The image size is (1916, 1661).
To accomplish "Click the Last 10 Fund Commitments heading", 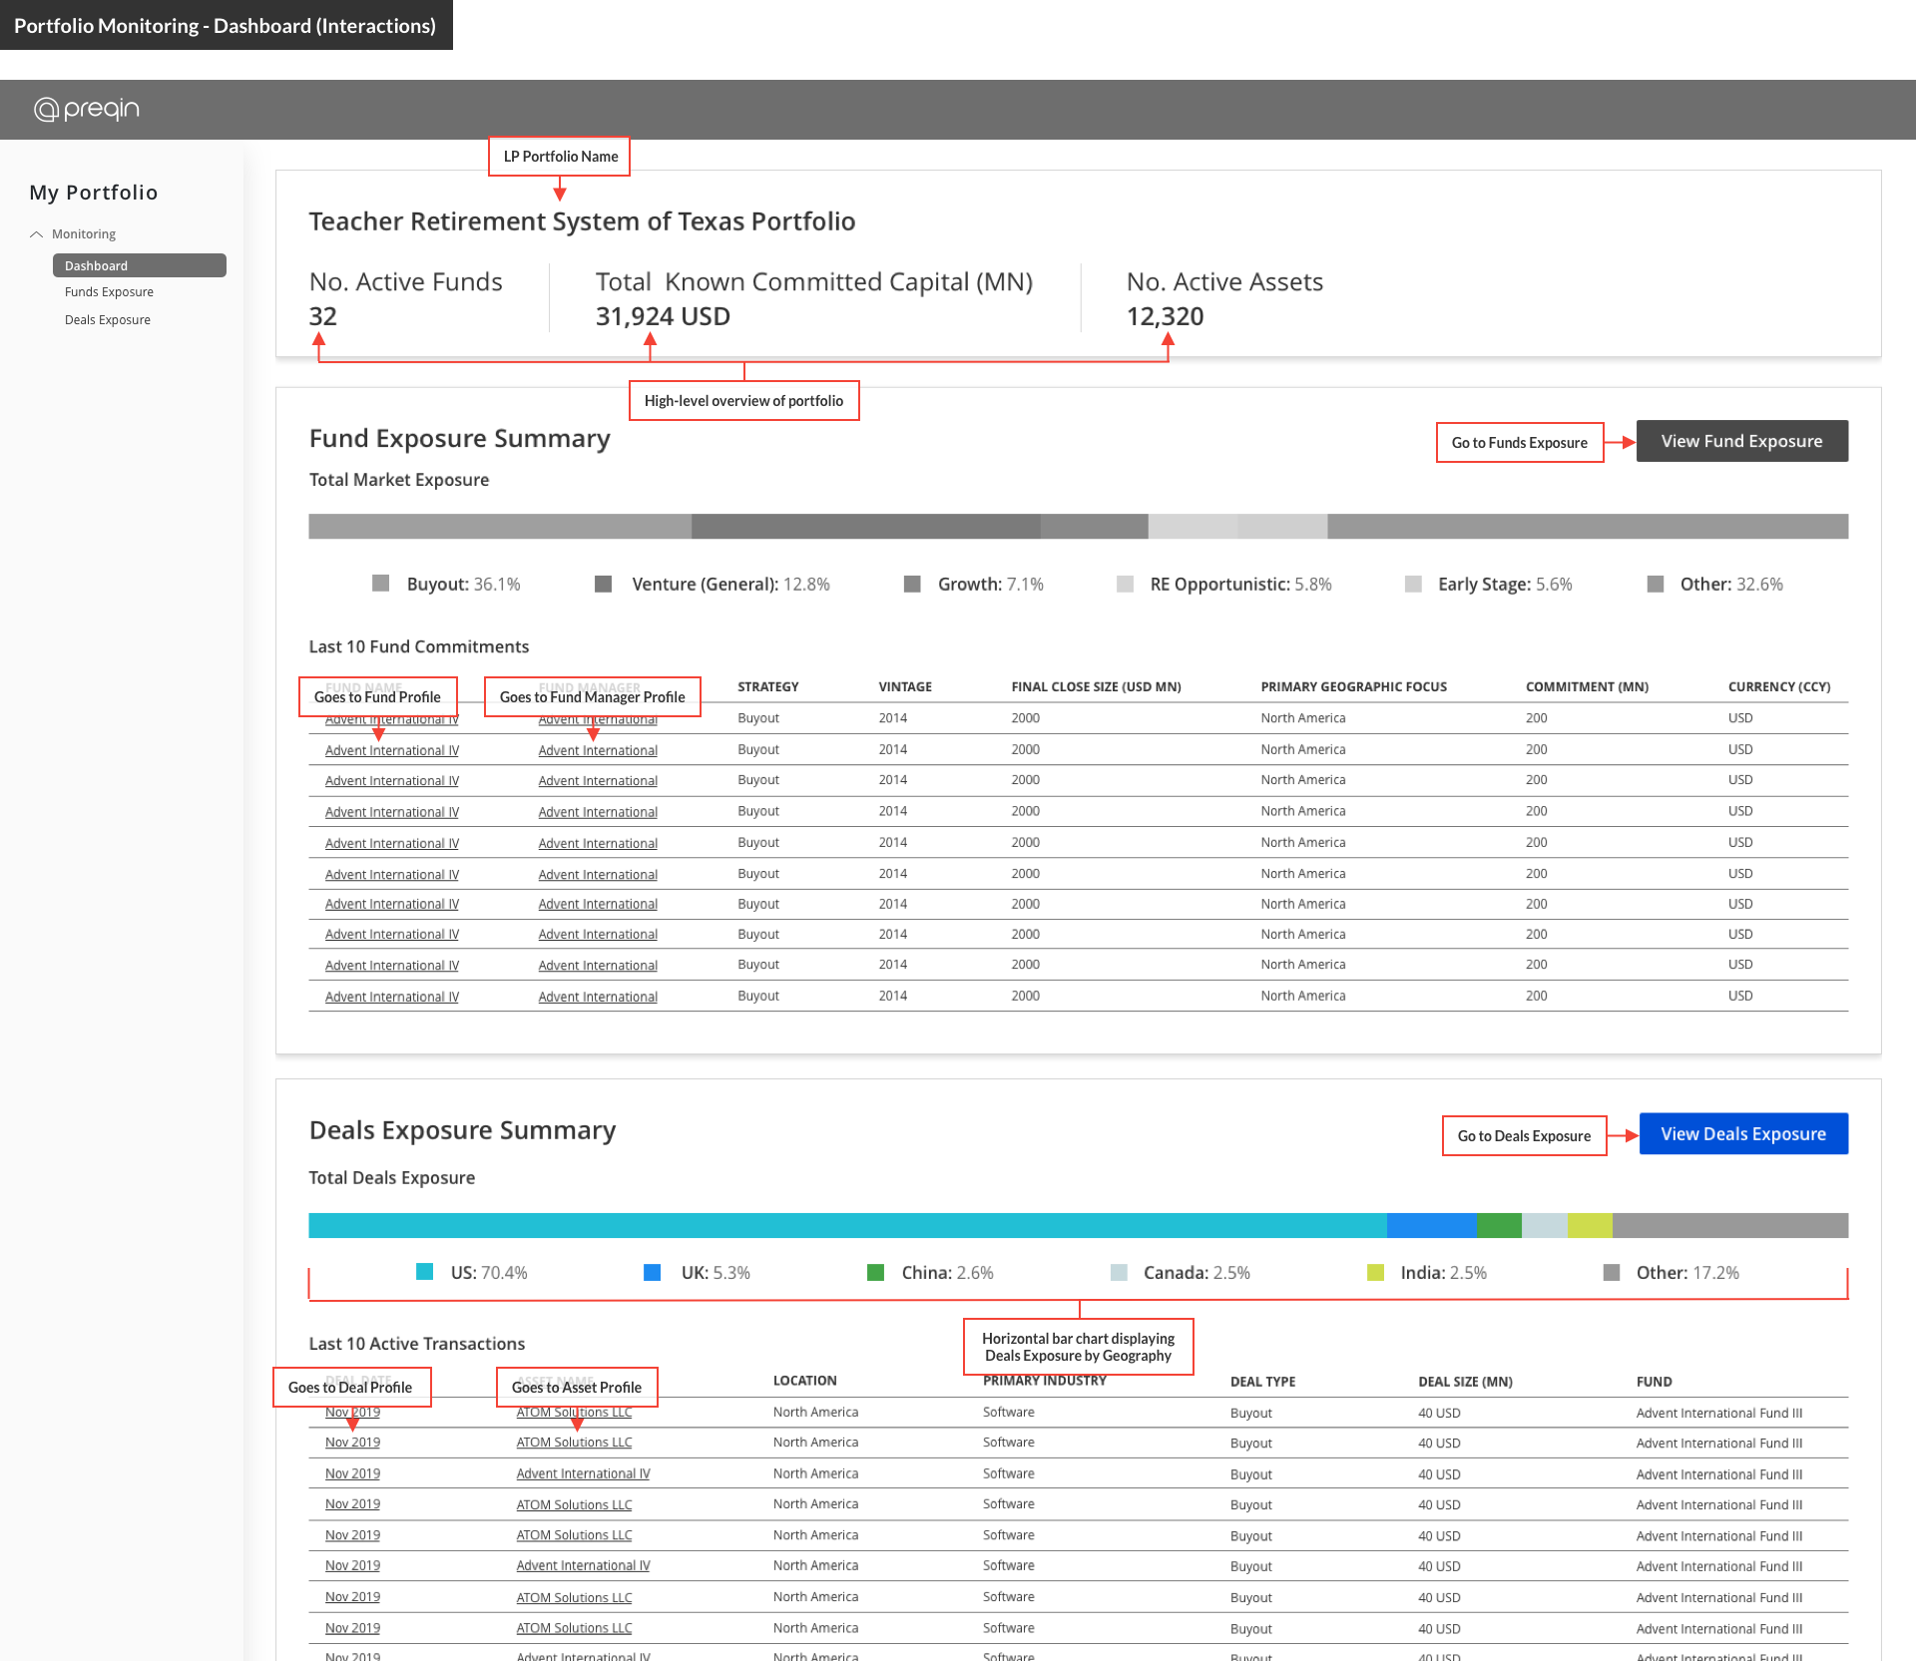I will 418,646.
